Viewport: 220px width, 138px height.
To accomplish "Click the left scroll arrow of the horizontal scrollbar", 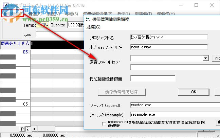I will (x=34, y=129).
